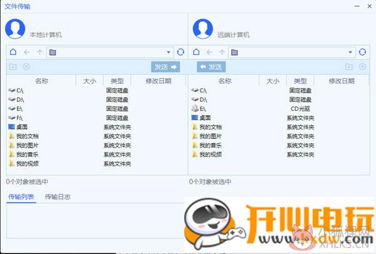Refresh the remote computer file list
This screenshot has width=376, height=254.
[x=362, y=52]
